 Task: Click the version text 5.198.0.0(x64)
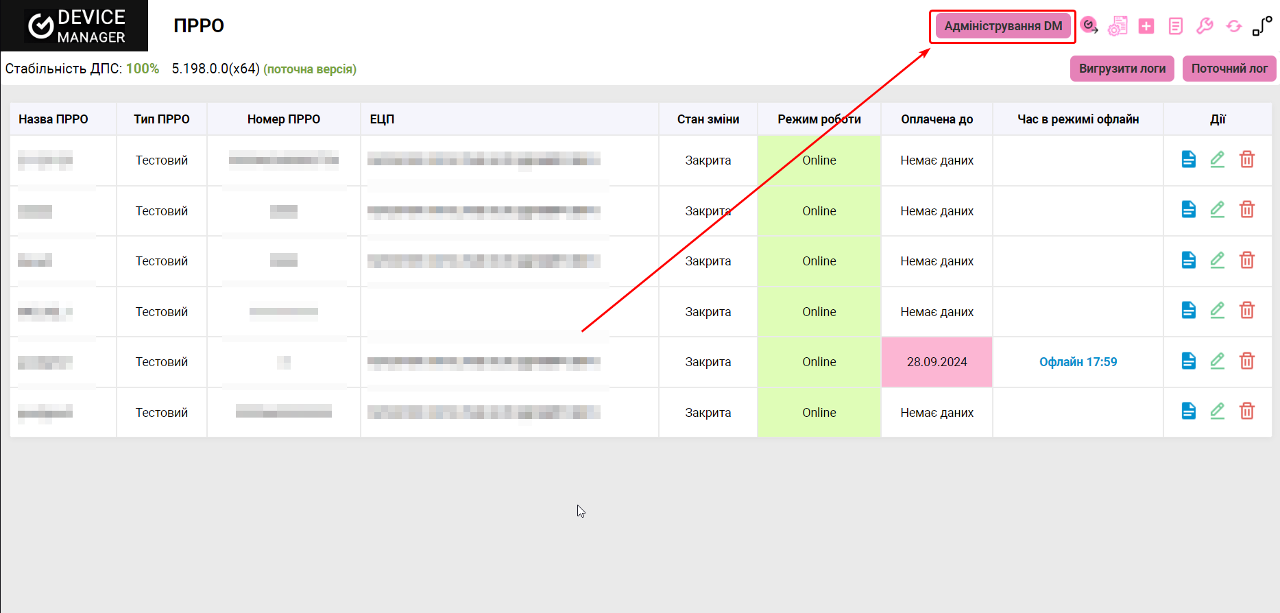[x=215, y=69]
